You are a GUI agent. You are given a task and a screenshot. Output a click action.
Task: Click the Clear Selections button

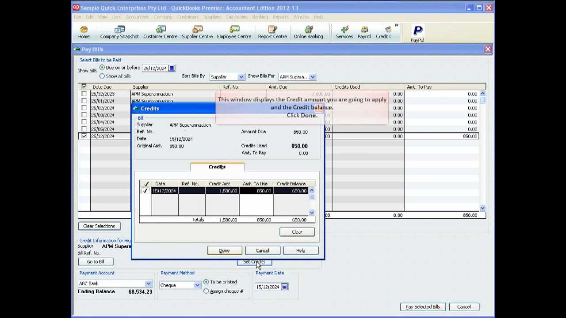[99, 226]
